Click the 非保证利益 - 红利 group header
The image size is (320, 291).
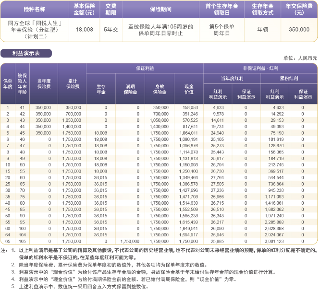(260, 69)
